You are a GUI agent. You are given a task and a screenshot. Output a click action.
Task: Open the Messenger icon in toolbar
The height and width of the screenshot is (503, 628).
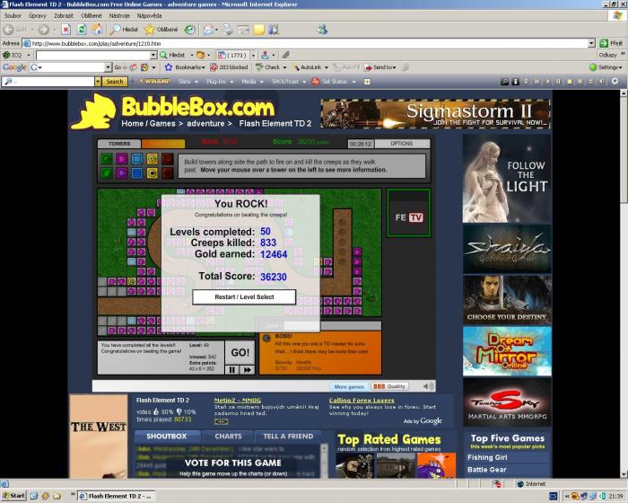pos(322,30)
